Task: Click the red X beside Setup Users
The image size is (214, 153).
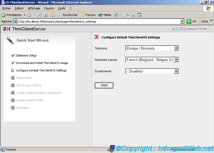Action: (13, 78)
